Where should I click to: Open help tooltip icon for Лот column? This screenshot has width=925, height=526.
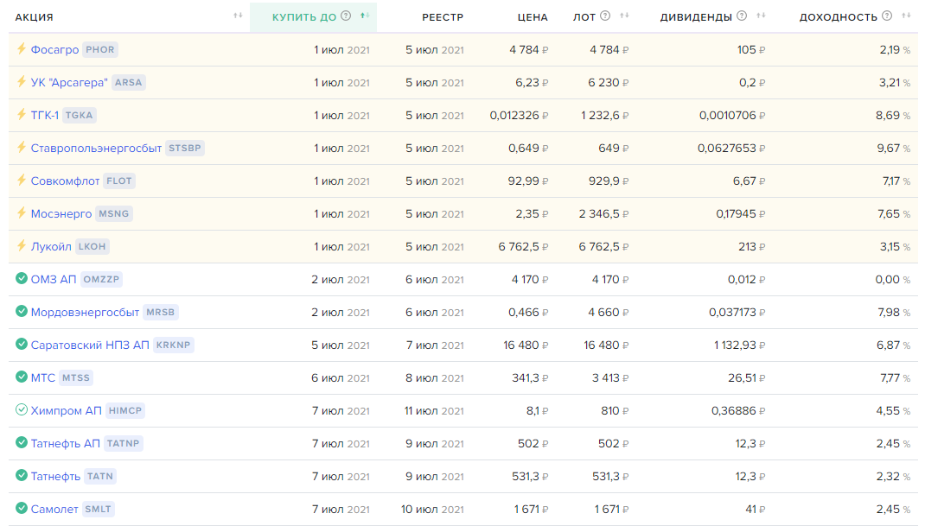tap(605, 16)
